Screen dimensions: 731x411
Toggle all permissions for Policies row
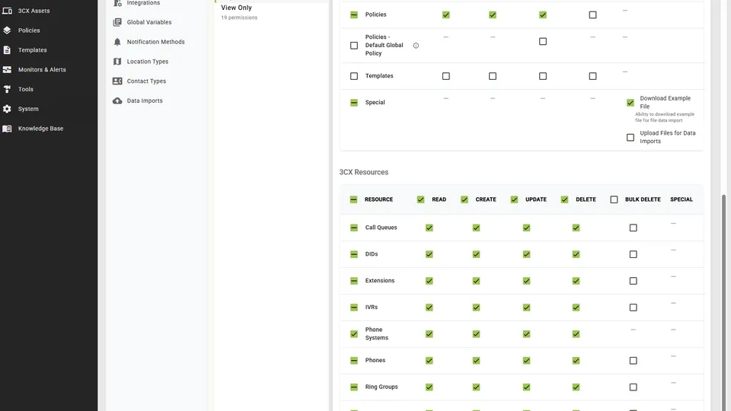[354, 15]
